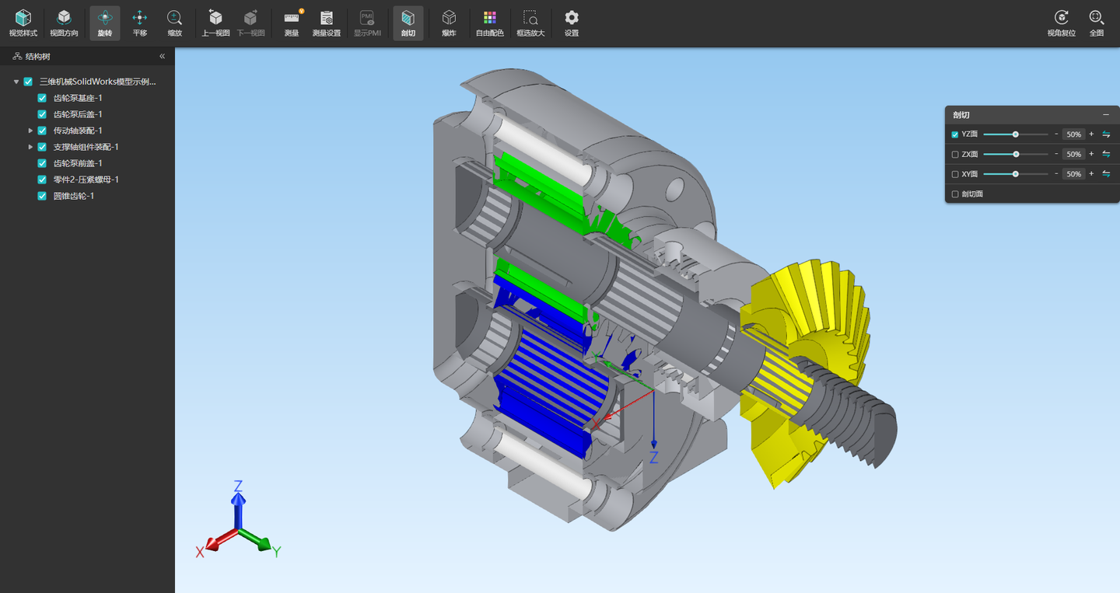The image size is (1120, 593).
Task: Click the ZX面 slider handle
Action: [1016, 154]
